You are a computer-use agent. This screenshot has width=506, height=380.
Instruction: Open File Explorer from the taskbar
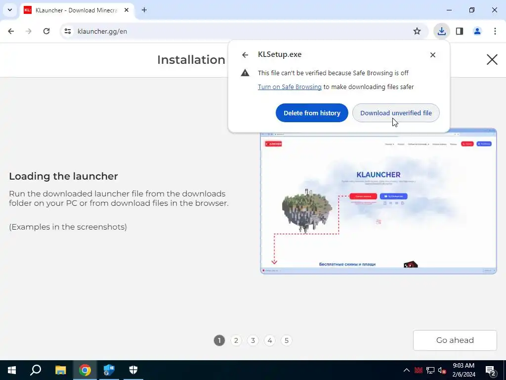(x=60, y=370)
